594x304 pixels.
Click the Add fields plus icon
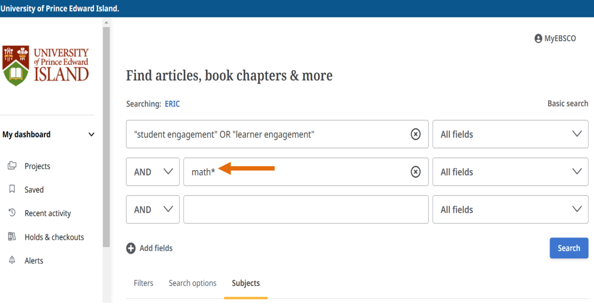(131, 248)
